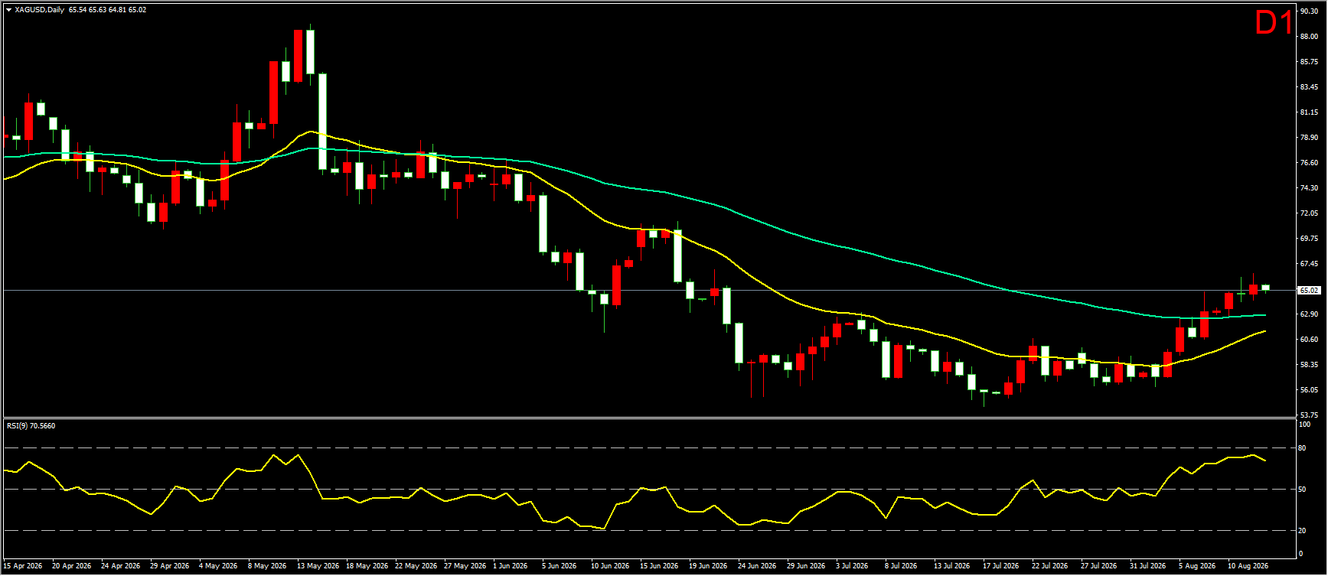The image size is (1328, 576).
Task: Click the 29 Jun 2026 date label
Action: click(807, 567)
